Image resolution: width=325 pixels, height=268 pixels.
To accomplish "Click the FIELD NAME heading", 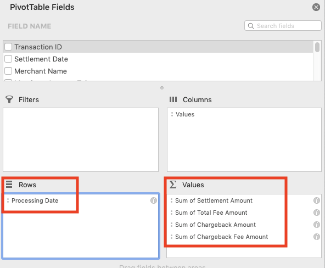I will pos(30,26).
